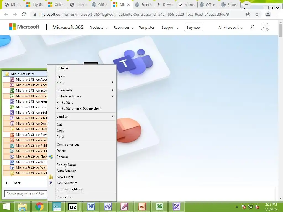Open Word from the taskbar

click(x=91, y=206)
